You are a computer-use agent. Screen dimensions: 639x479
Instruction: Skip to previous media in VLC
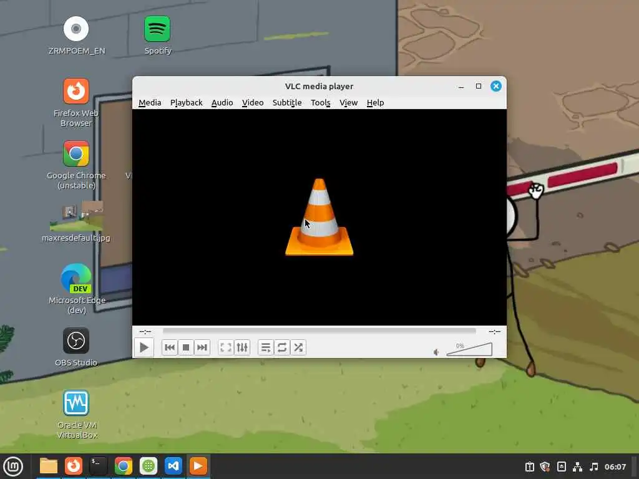click(x=170, y=347)
